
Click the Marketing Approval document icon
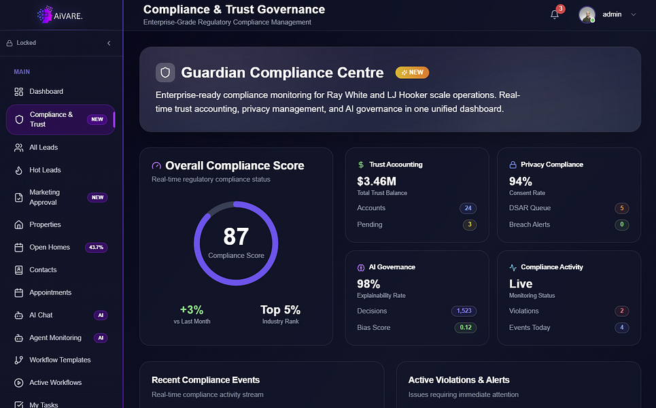coord(19,197)
